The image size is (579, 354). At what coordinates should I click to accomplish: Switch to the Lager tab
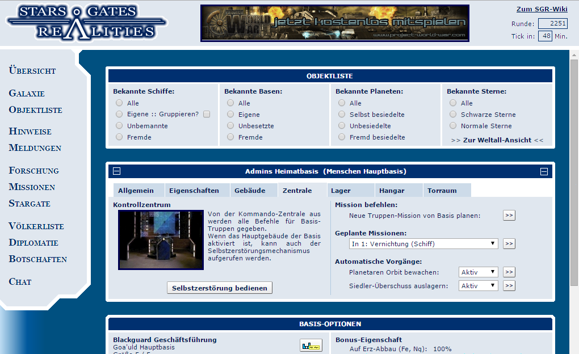pyautogui.click(x=350, y=191)
